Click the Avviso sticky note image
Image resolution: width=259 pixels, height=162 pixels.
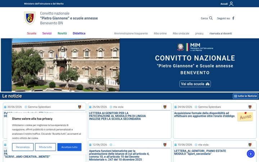245,117
